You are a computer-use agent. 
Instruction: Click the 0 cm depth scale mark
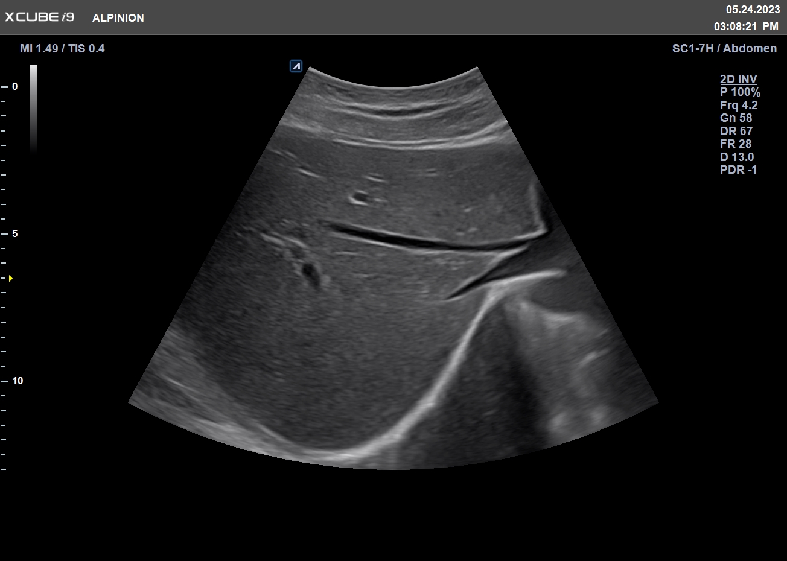pyautogui.click(x=14, y=86)
